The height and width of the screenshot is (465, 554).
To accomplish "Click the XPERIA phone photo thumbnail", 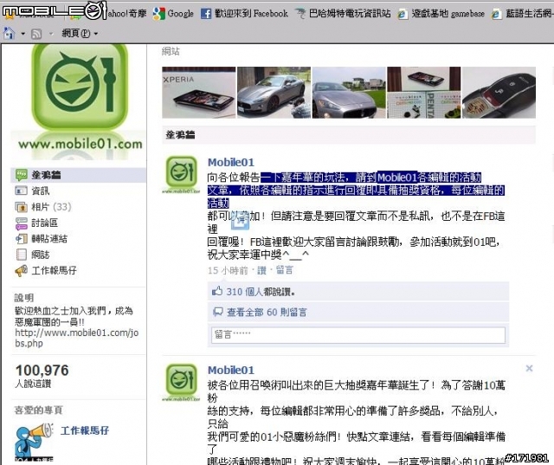I will click(199, 93).
